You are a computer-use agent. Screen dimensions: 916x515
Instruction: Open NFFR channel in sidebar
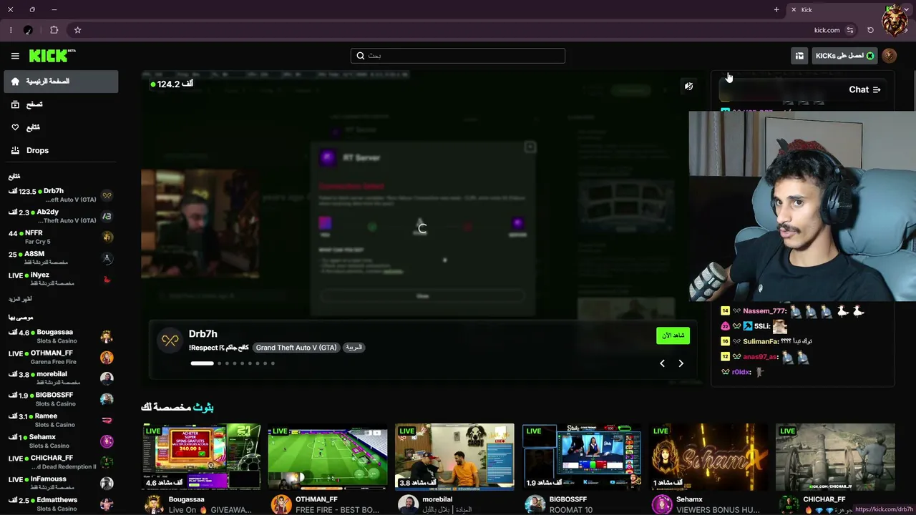(x=61, y=237)
